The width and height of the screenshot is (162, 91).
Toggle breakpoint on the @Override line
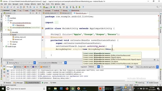[x=43, y=37]
